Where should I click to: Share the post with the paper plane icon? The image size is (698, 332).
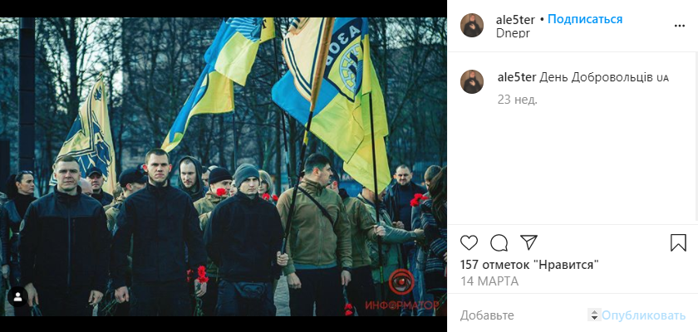(528, 242)
